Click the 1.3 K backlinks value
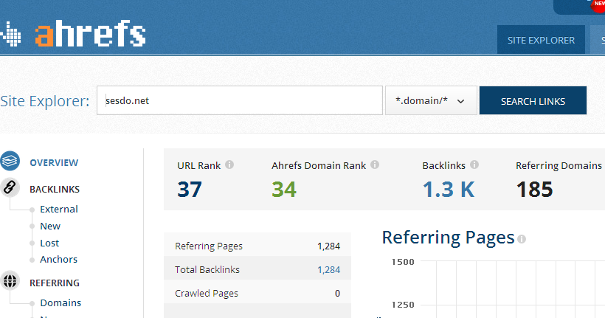This screenshot has width=605, height=318. point(449,190)
